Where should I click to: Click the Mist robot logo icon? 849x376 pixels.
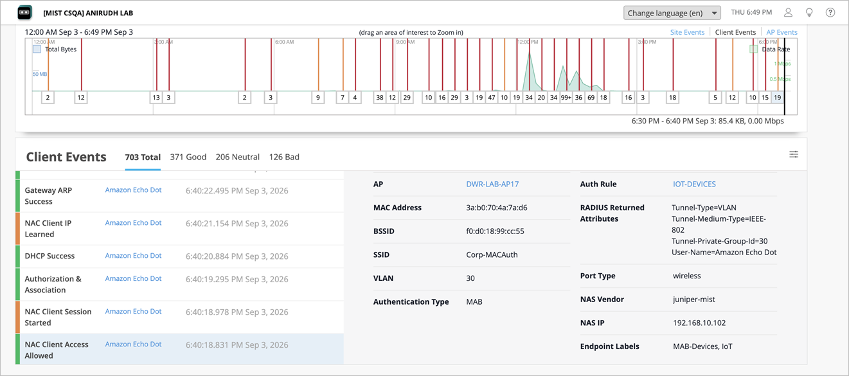pos(24,12)
